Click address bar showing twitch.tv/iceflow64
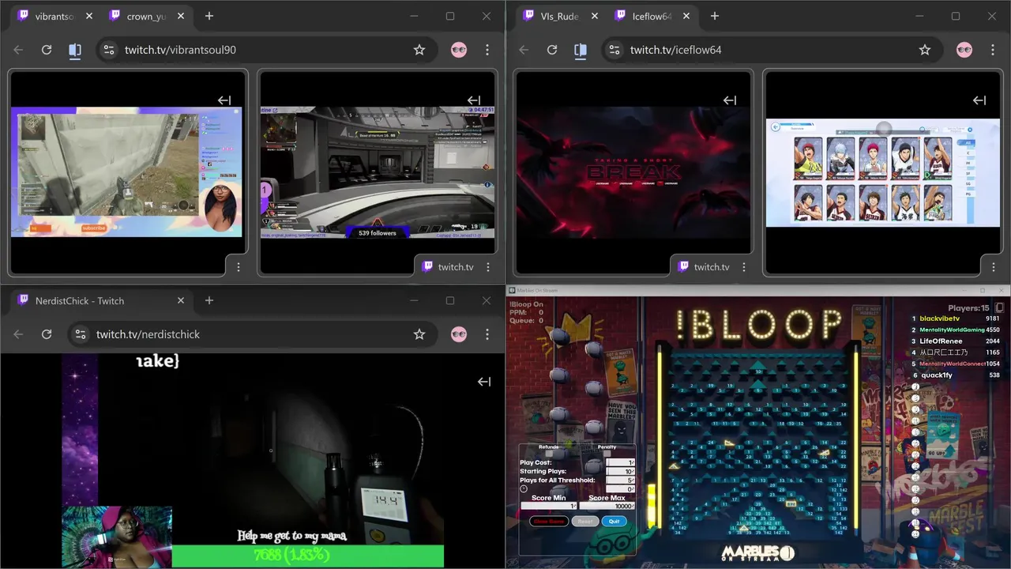The image size is (1011, 569). (771, 50)
